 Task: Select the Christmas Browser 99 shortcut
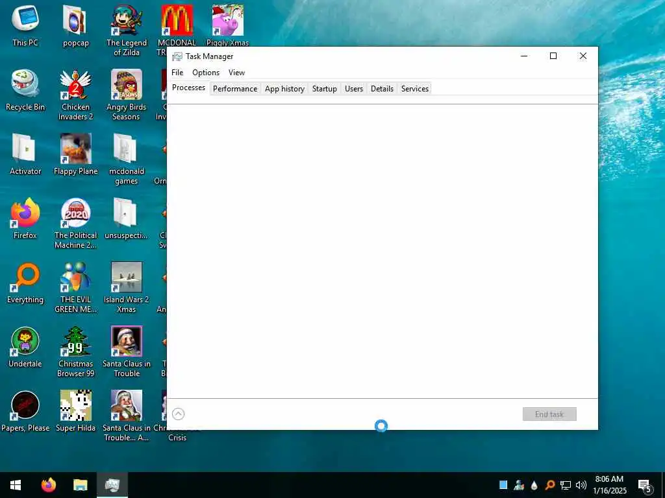(75, 352)
